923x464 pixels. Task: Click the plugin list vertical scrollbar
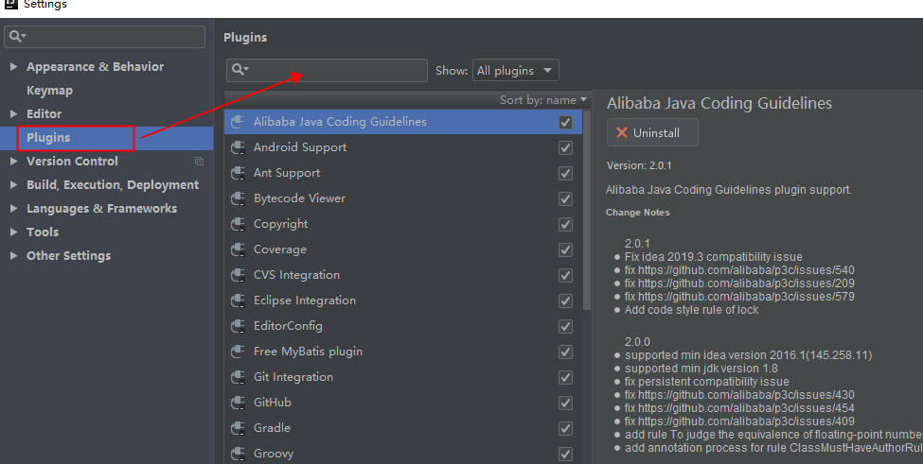click(587, 210)
